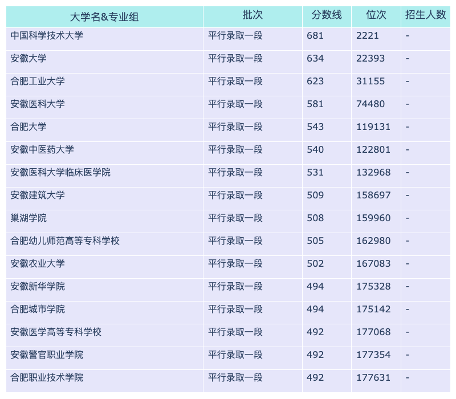Select rank value 22393

(x=370, y=58)
